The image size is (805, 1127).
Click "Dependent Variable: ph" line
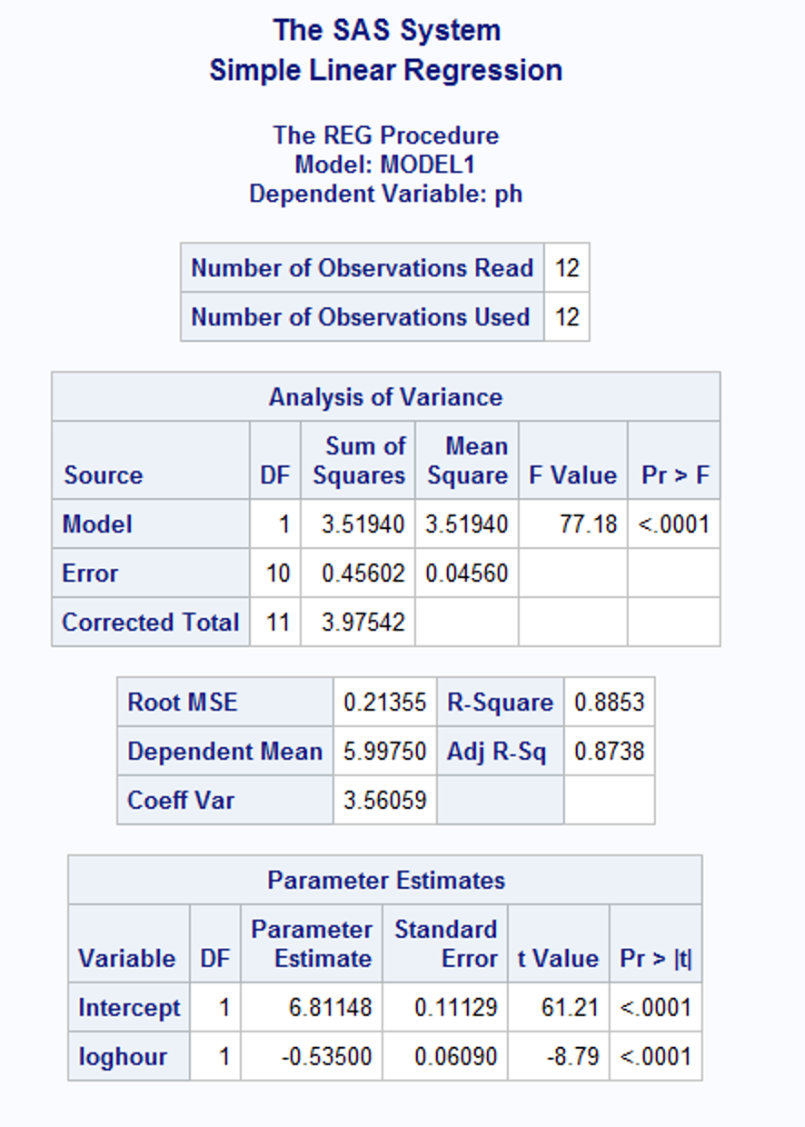(386, 194)
